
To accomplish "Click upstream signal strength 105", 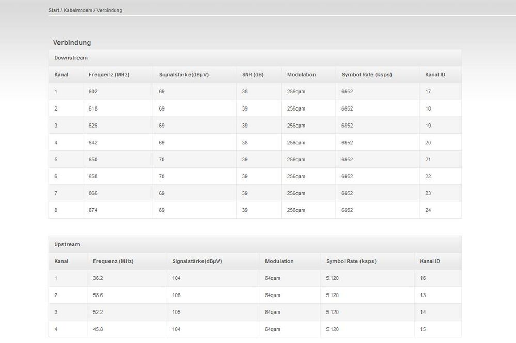I will pyautogui.click(x=176, y=312).
